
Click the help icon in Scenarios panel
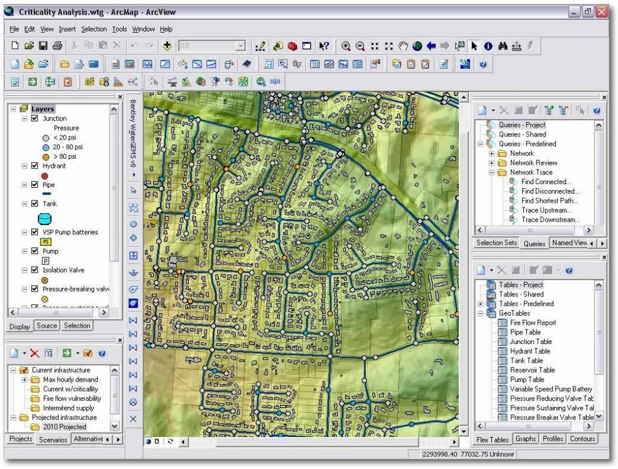(x=101, y=353)
